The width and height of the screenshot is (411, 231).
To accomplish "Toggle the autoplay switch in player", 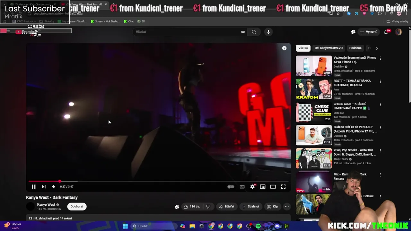I will [x=231, y=187].
